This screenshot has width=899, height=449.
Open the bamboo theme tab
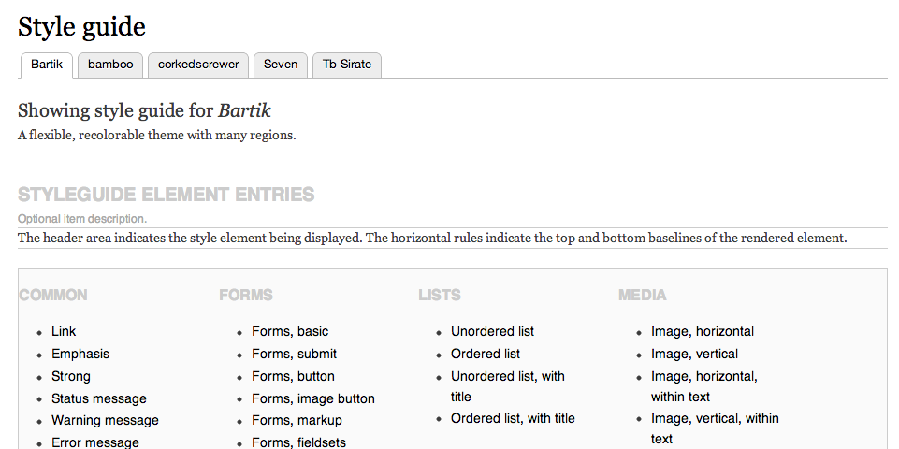[110, 65]
